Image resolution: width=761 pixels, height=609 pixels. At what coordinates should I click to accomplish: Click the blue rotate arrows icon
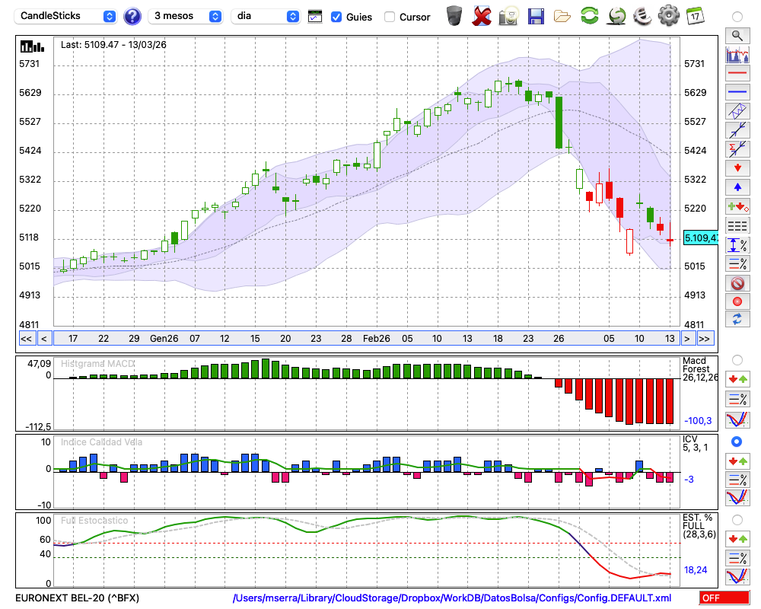[737, 320]
